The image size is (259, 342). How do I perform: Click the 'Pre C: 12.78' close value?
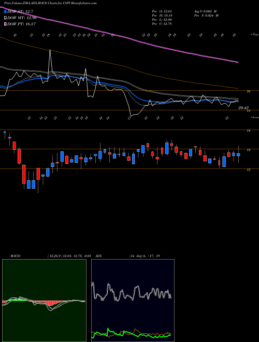point(162,24)
